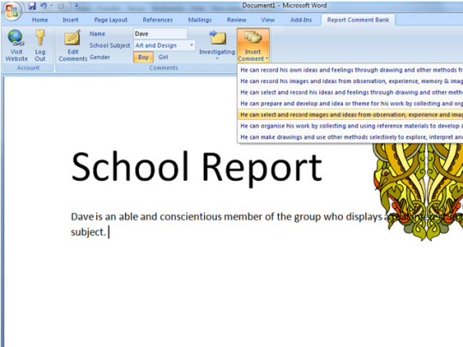Open the Add-Ins tab
This screenshot has width=463, height=347.
coord(301,20)
